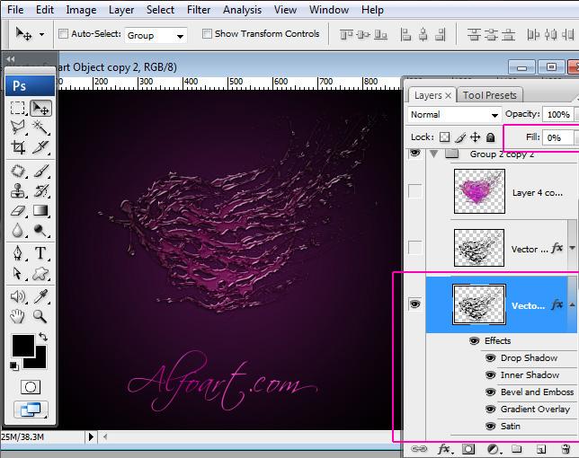This screenshot has width=579, height=458.
Task: Select the Zoom tool in toolbox
Action: [41, 316]
